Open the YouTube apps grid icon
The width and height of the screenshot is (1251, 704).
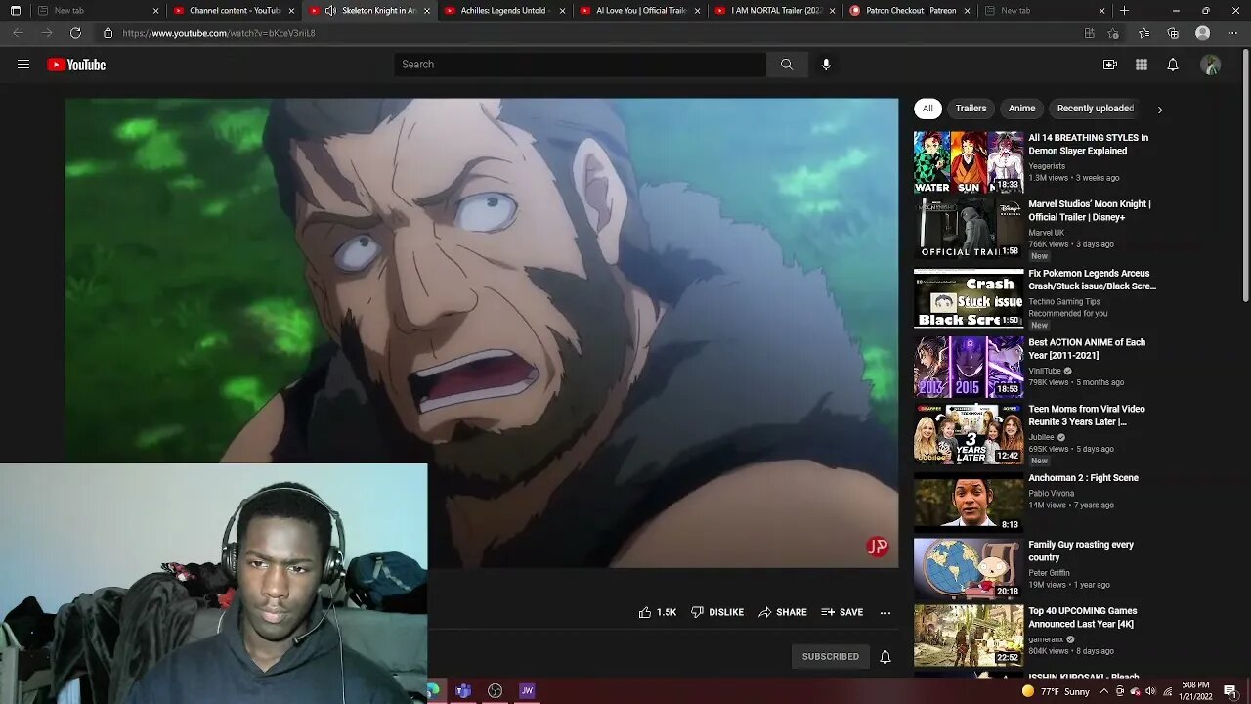[1141, 65]
